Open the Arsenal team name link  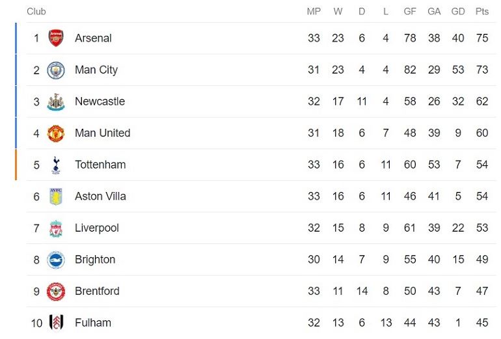pyautogui.click(x=93, y=38)
